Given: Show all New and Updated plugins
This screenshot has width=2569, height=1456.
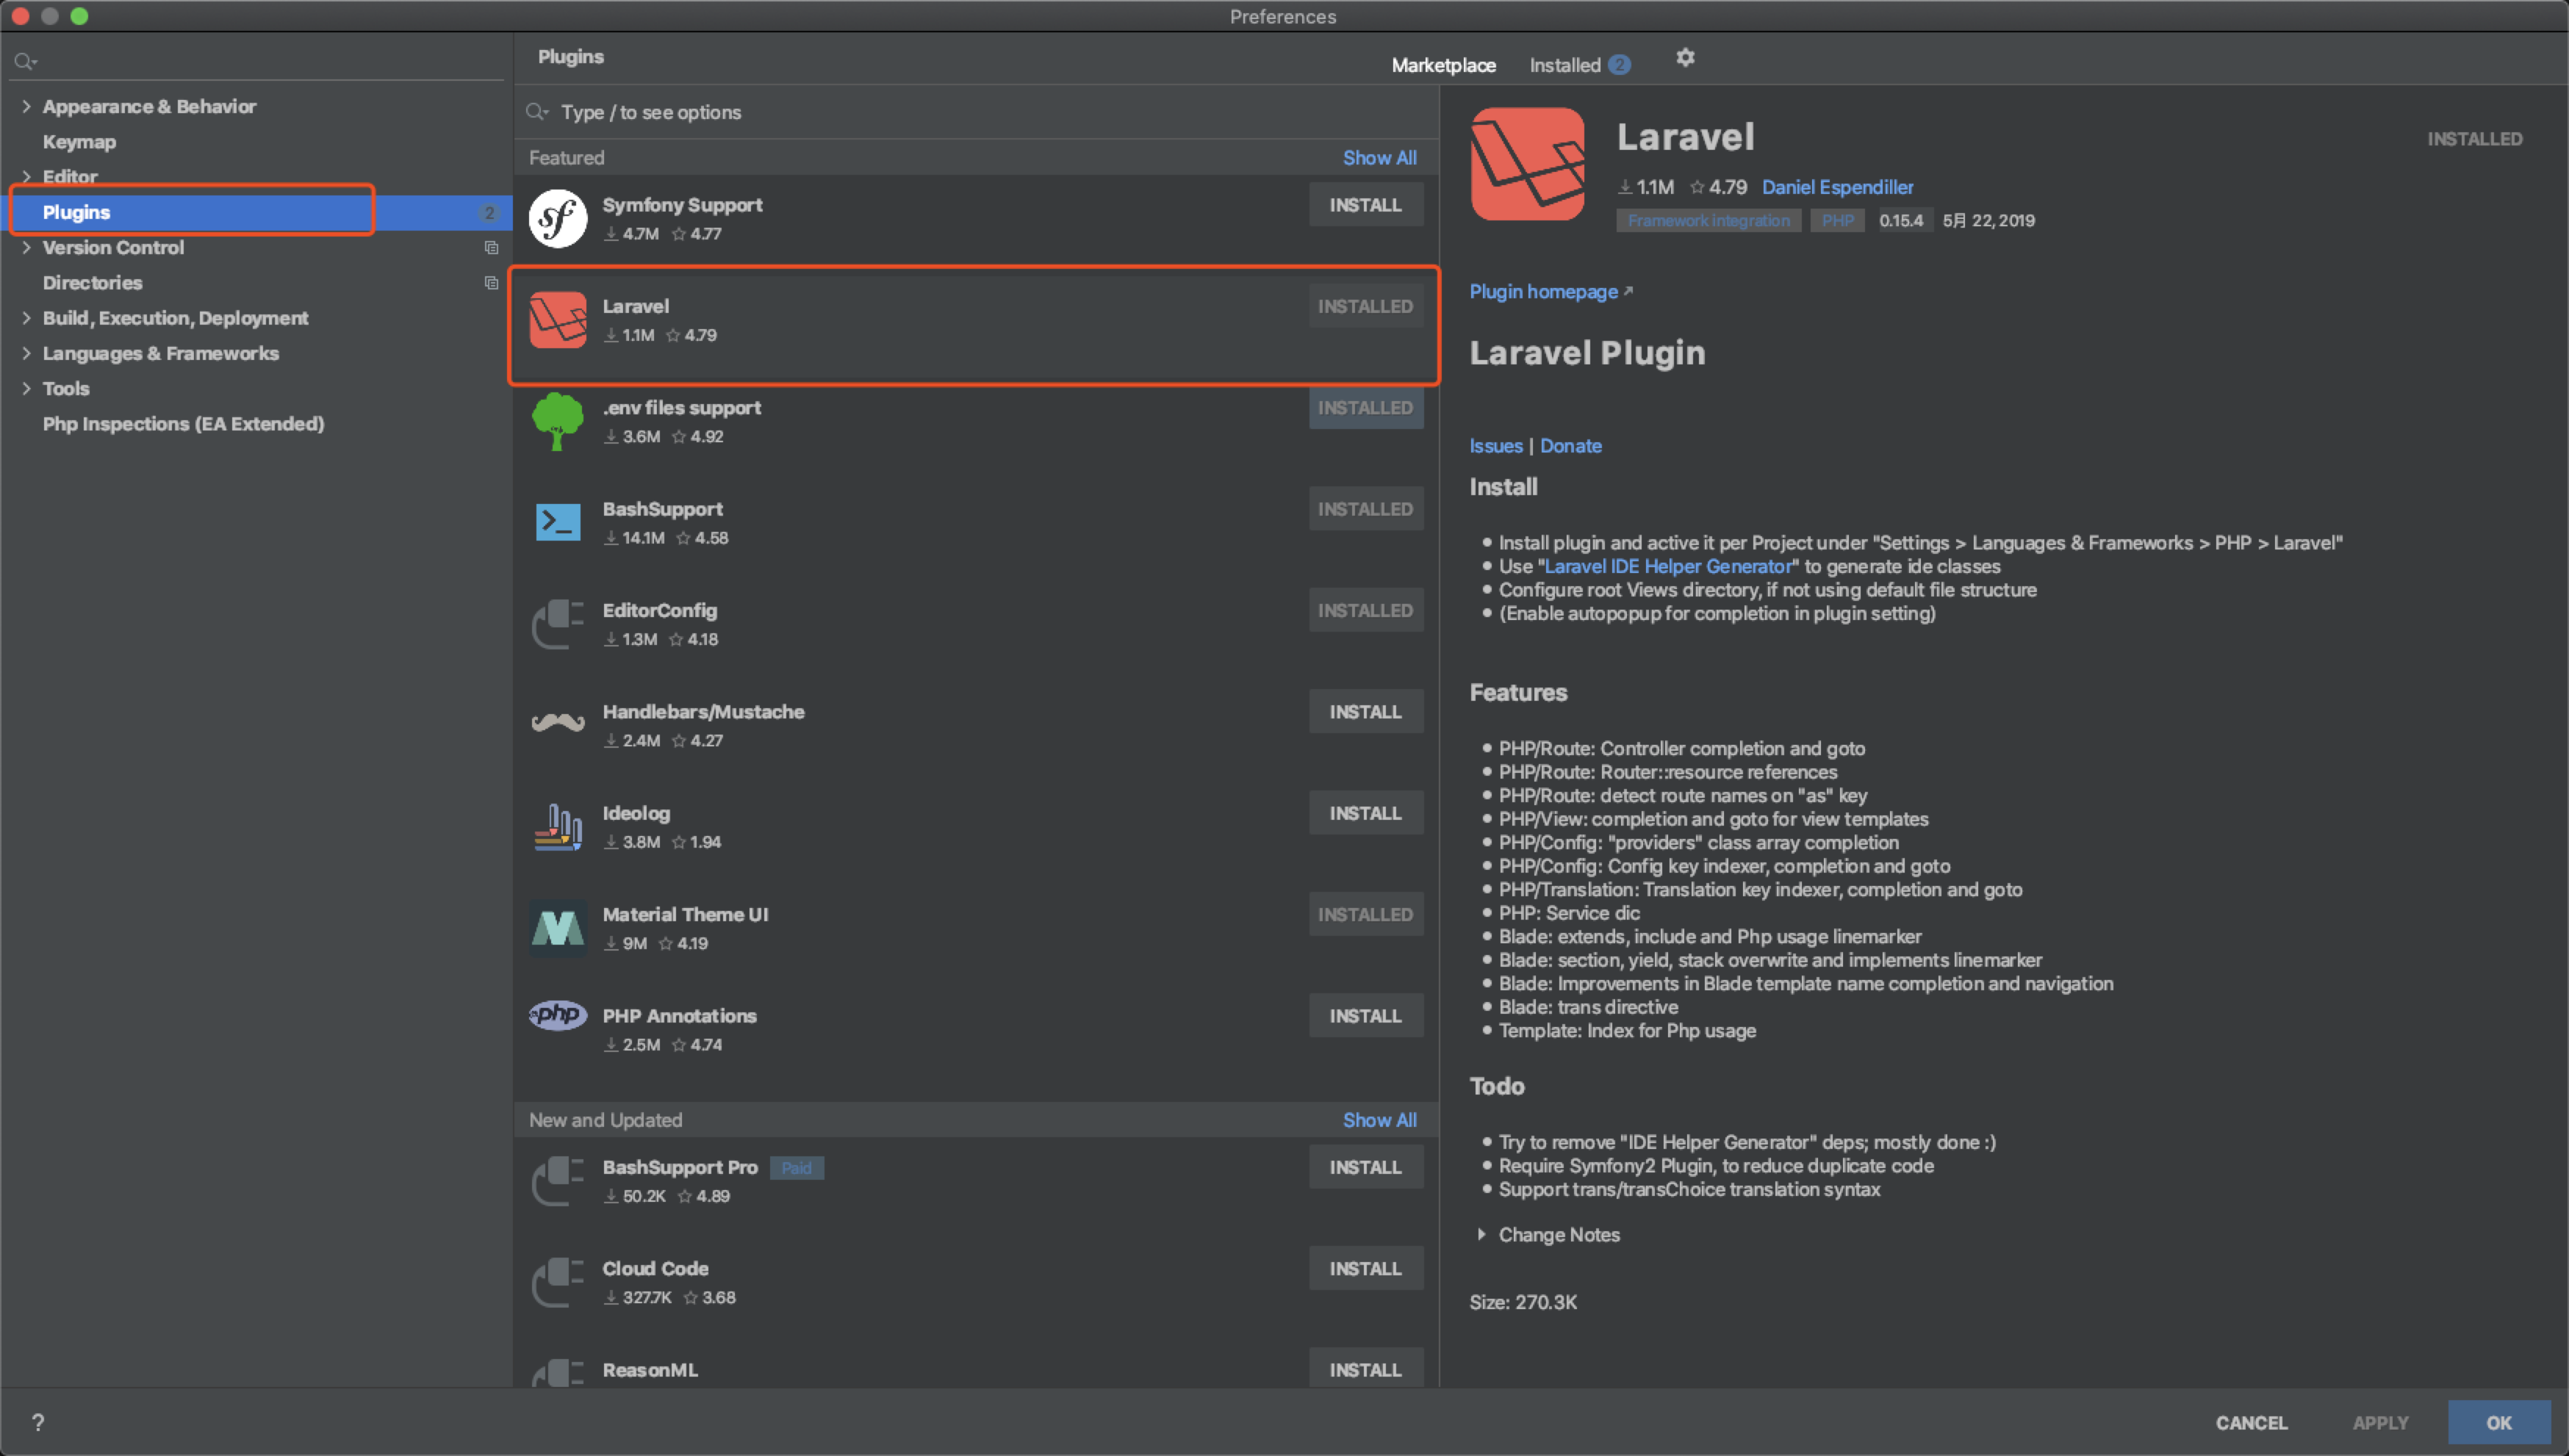Looking at the screenshot, I should pyautogui.click(x=1379, y=1120).
